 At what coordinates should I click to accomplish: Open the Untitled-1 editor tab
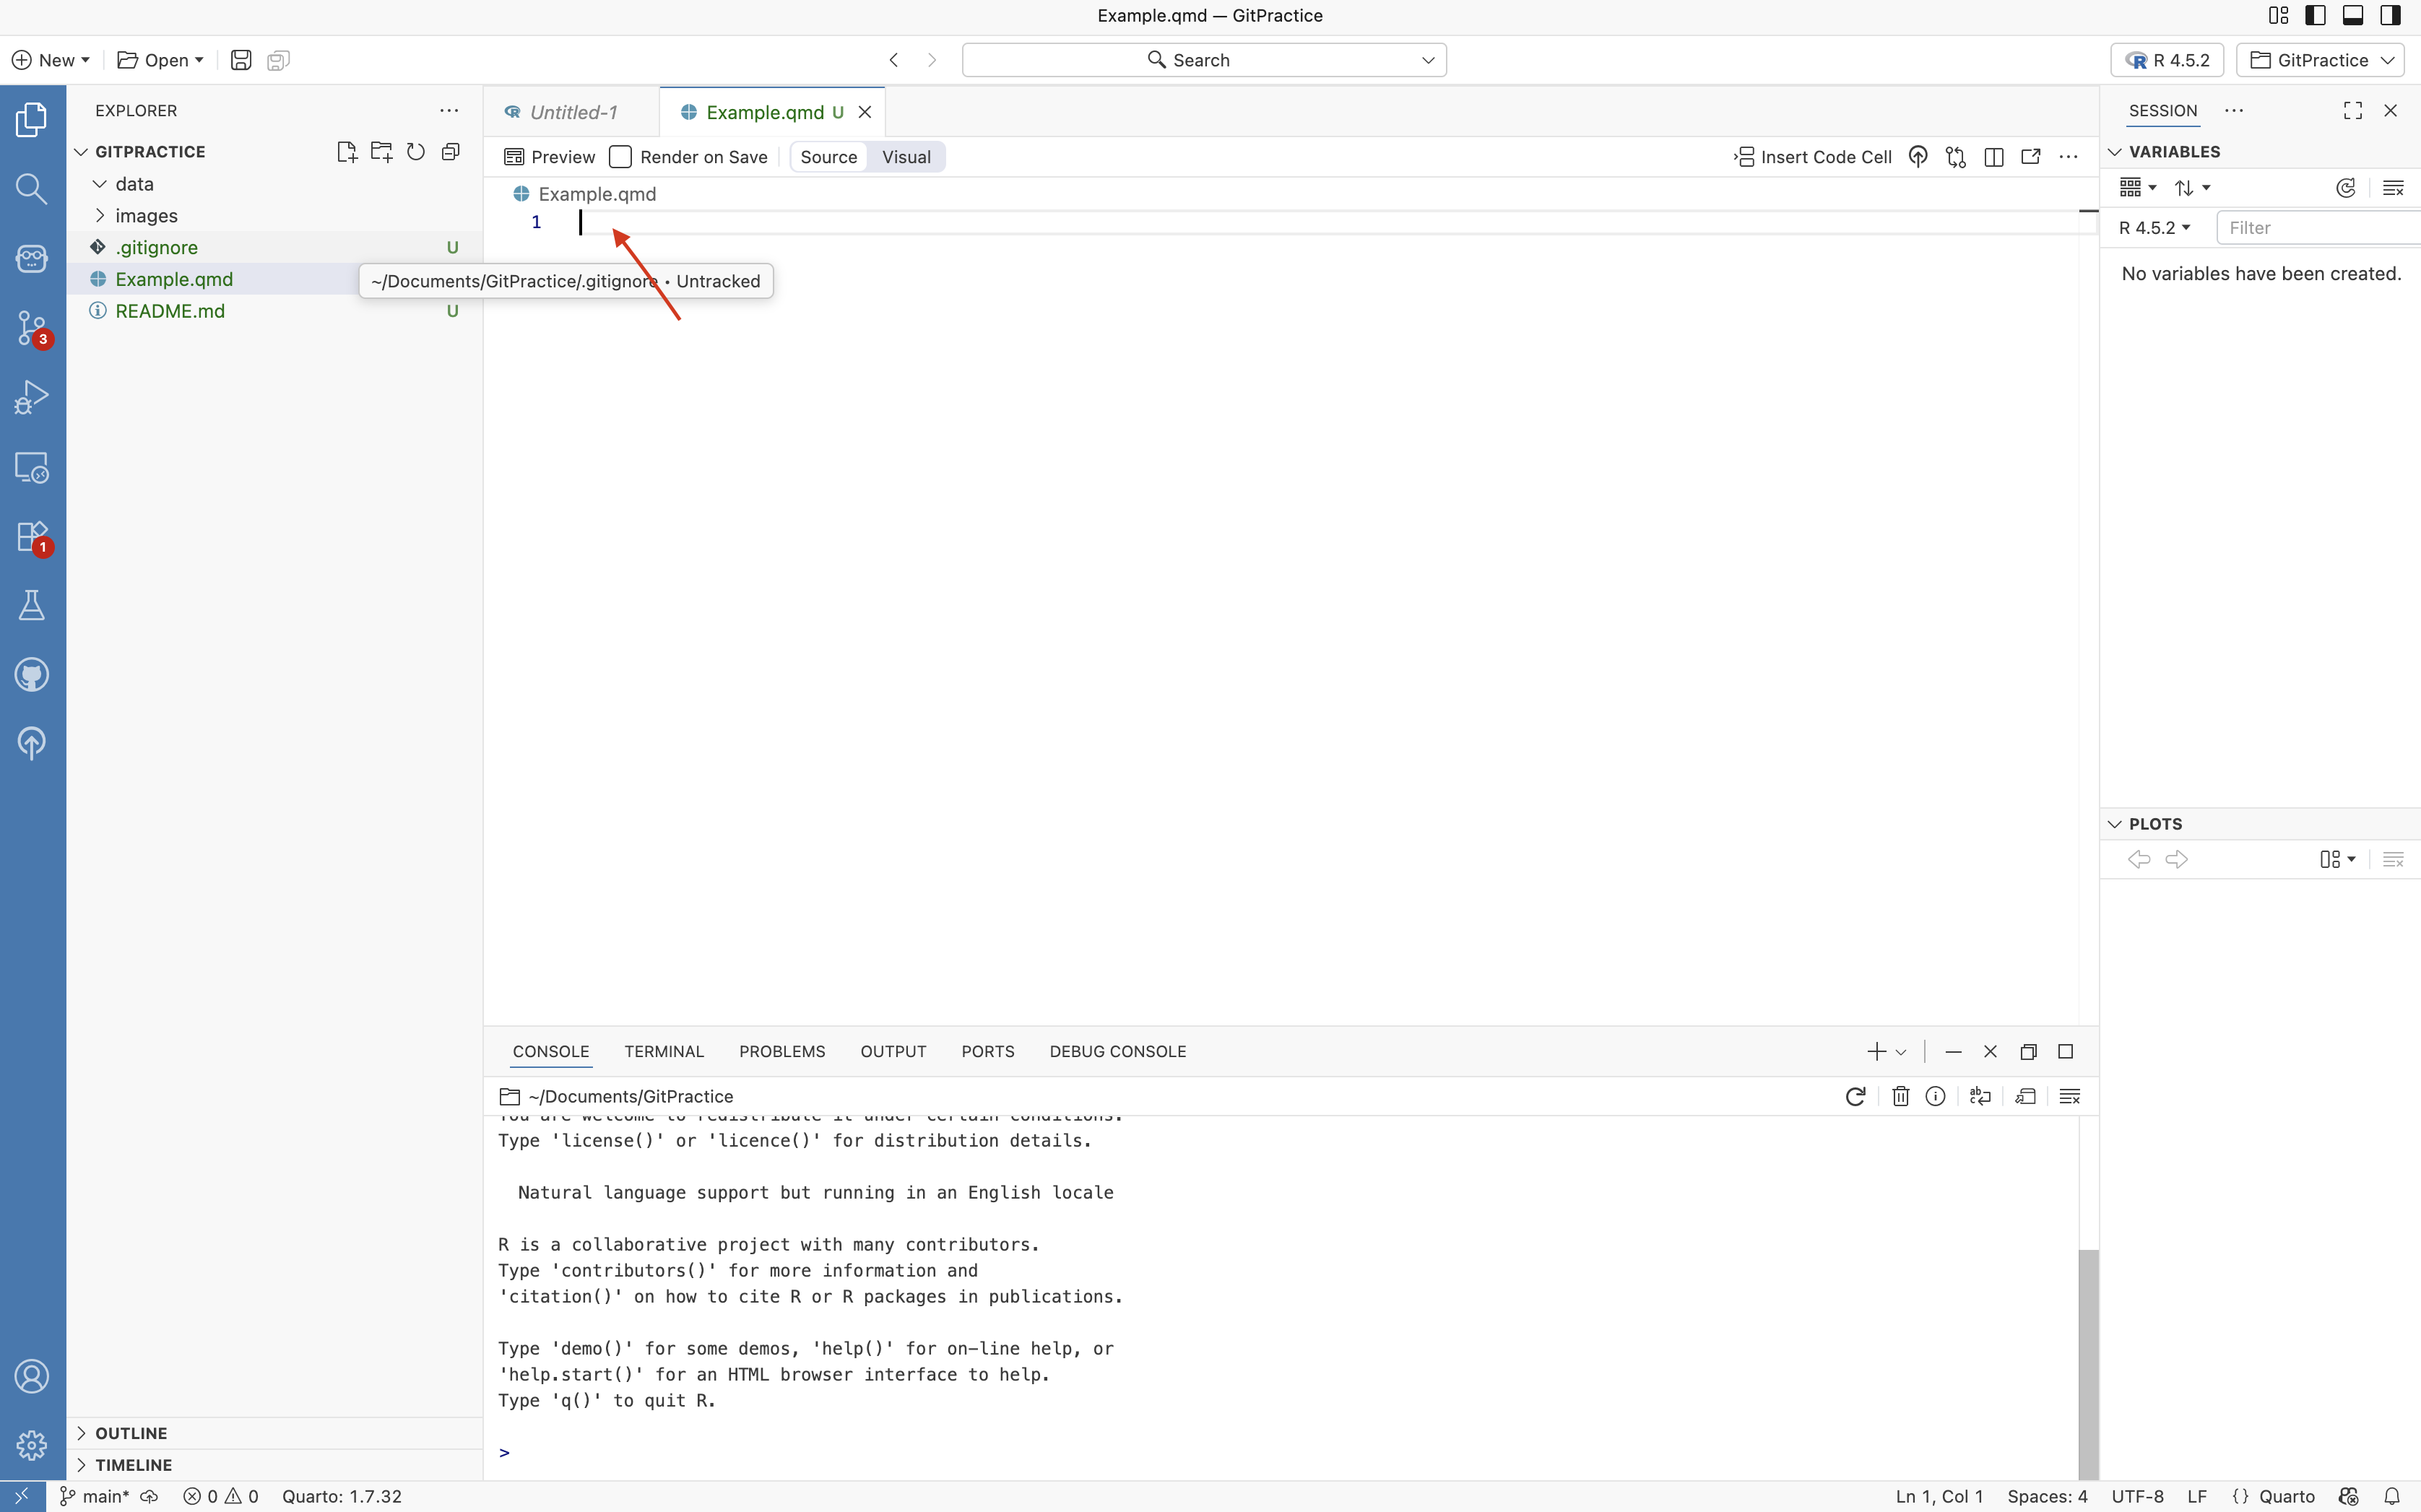(573, 112)
